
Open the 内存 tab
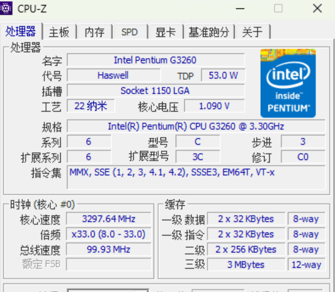pos(95,32)
